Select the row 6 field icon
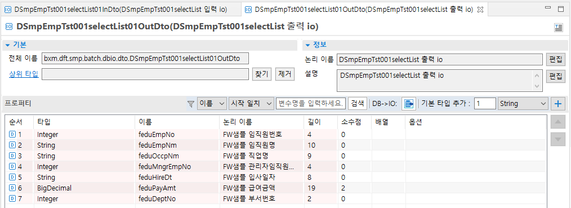Image resolution: width=571 pixels, height=208 pixels. coord(12,188)
